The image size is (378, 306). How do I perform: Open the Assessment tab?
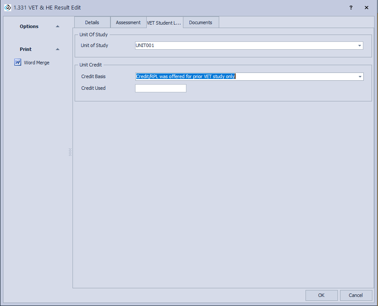click(128, 22)
